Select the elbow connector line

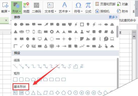pos(33,66)
